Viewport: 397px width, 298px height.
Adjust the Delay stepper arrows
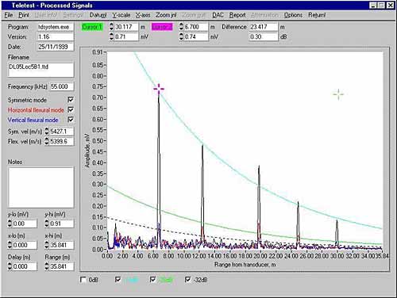coord(10,266)
